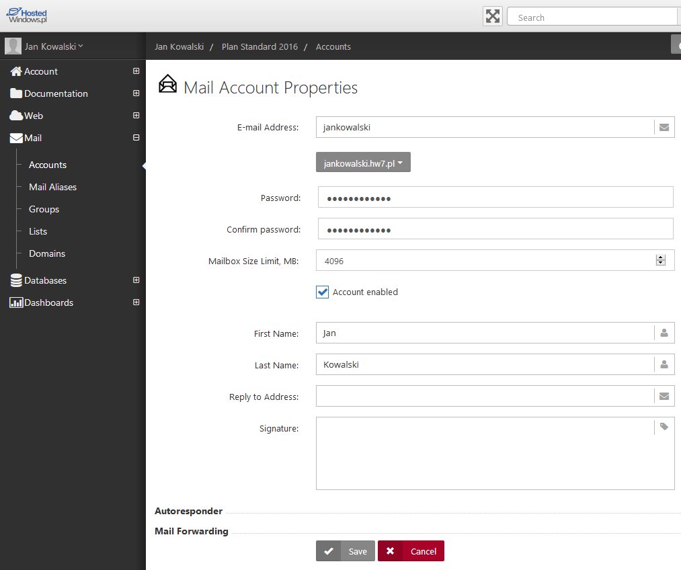The image size is (681, 570).
Task: Go to Jan Kowalski breadcrumb link
Action: (x=179, y=46)
